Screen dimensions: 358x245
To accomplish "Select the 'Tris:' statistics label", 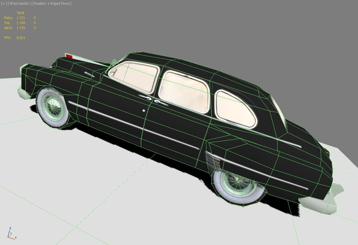I will coord(7,23).
